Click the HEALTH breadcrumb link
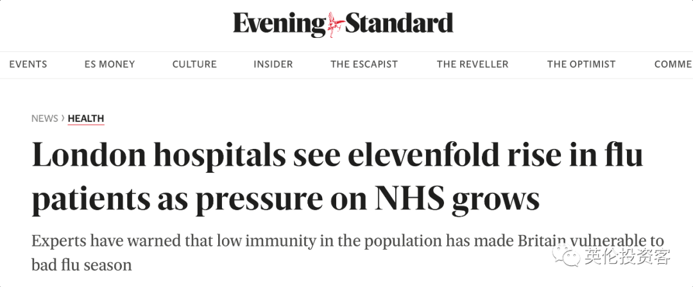This screenshot has height=287, width=693. [x=86, y=119]
